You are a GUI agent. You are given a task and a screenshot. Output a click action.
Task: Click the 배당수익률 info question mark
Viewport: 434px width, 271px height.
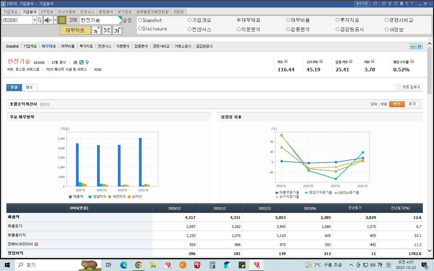[412, 61]
